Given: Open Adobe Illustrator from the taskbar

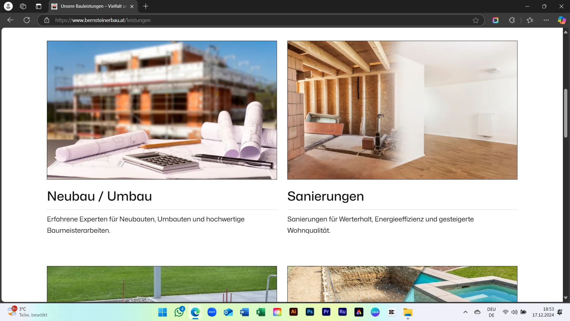Looking at the screenshot, I should pyautogui.click(x=293, y=312).
